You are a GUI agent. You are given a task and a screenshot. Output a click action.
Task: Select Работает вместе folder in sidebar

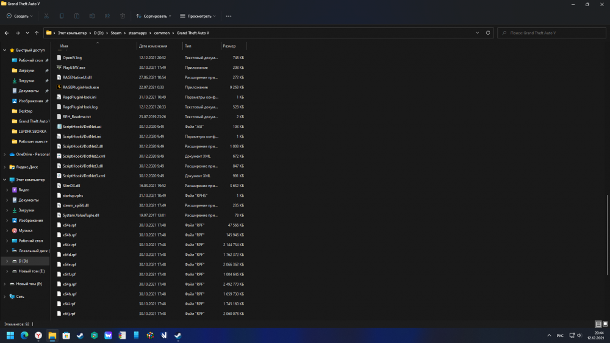(x=33, y=141)
